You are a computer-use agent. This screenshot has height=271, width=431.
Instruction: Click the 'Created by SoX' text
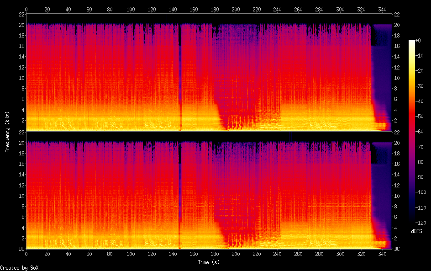click(x=19, y=268)
